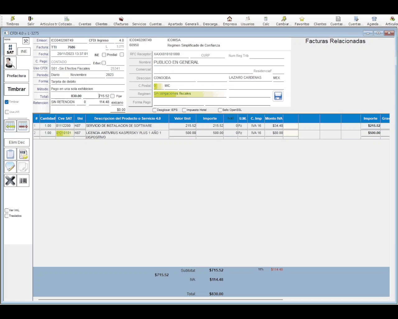Open Método payment method dropdown
Viewport: 398px width, 319px height.
(87, 89)
